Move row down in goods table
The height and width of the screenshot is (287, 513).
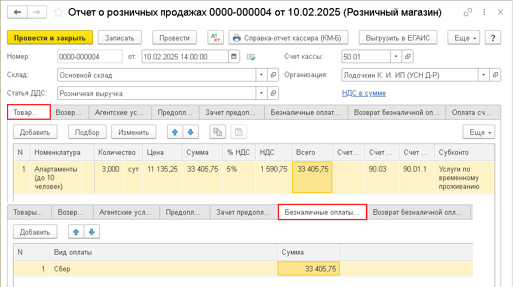pyautogui.click(x=190, y=132)
